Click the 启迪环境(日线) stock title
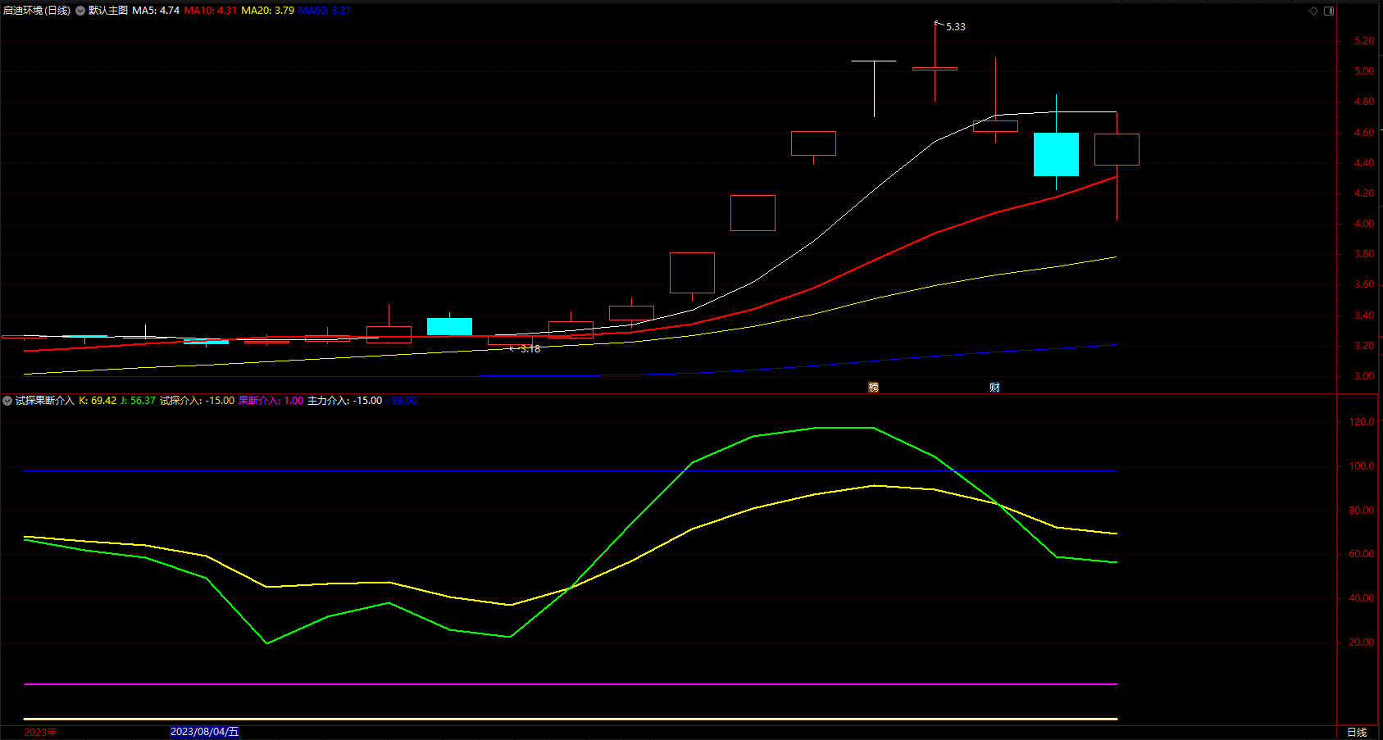This screenshot has height=740, width=1383. 37,11
